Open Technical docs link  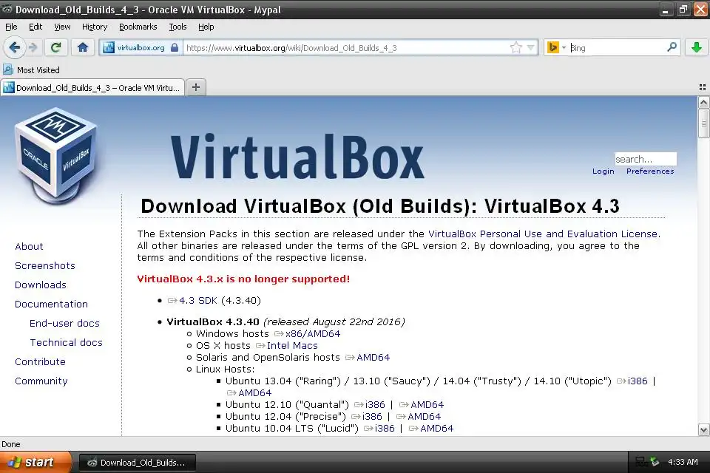pyautogui.click(x=66, y=343)
